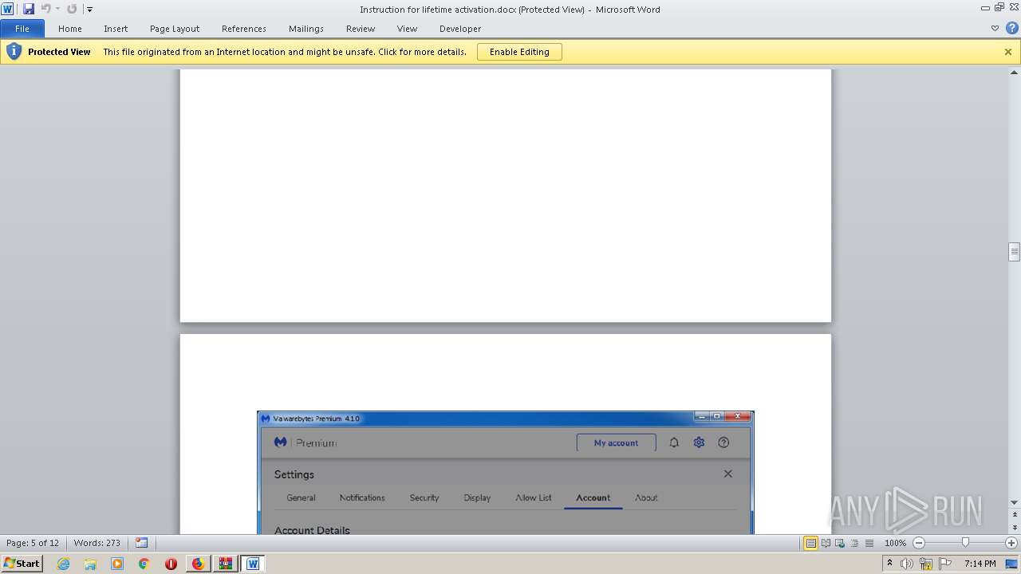Open the Undo history dropdown arrow
Screen dimensions: 1021x574
point(57,10)
